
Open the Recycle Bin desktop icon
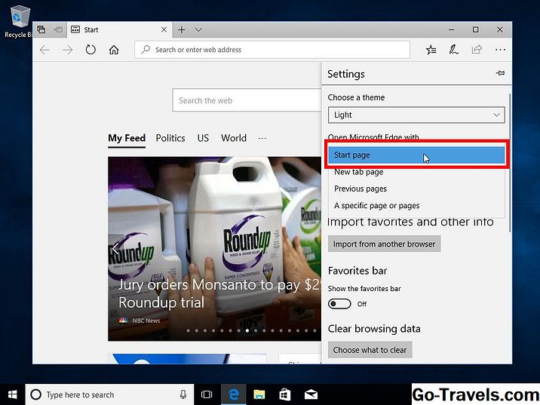pyautogui.click(x=18, y=21)
